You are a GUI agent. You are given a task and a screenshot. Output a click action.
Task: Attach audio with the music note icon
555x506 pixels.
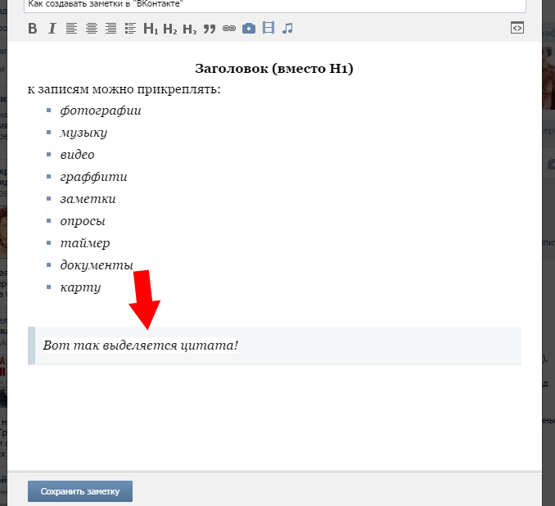click(x=287, y=29)
